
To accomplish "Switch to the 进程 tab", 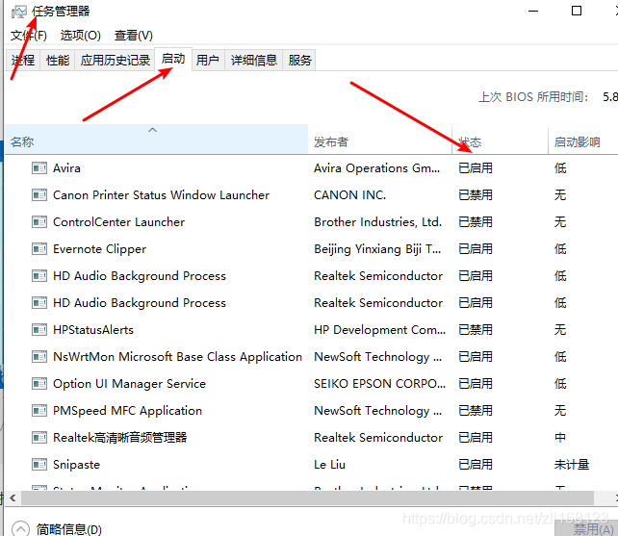I will click(x=22, y=61).
